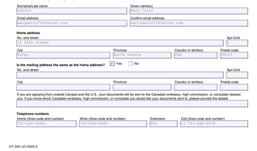Click the home Country or territory field USA

pyautogui.click(x=196, y=55)
